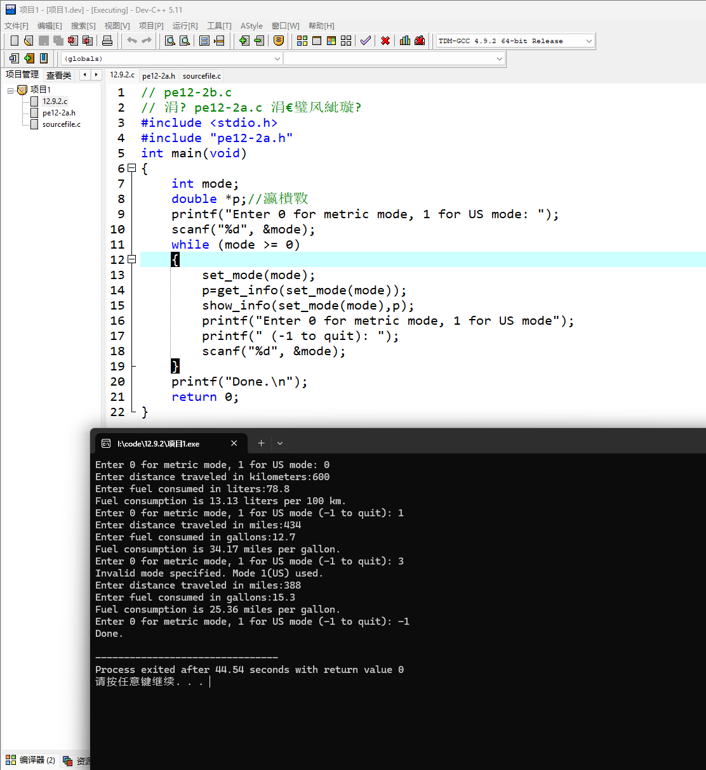Click the Compile & Run toolbar icon
This screenshot has width=706, height=770.
(x=331, y=41)
